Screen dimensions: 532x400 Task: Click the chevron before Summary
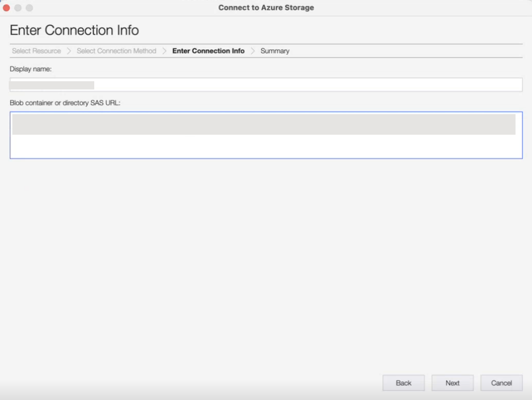click(x=253, y=51)
